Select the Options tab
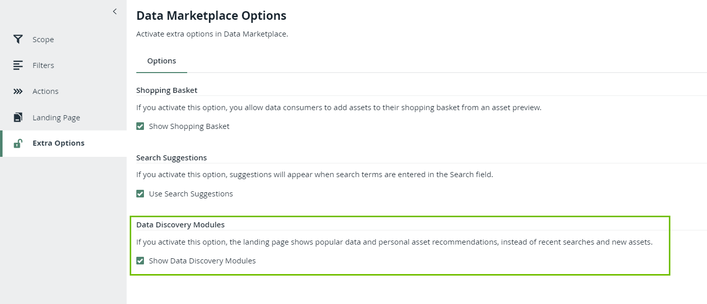 click(162, 61)
